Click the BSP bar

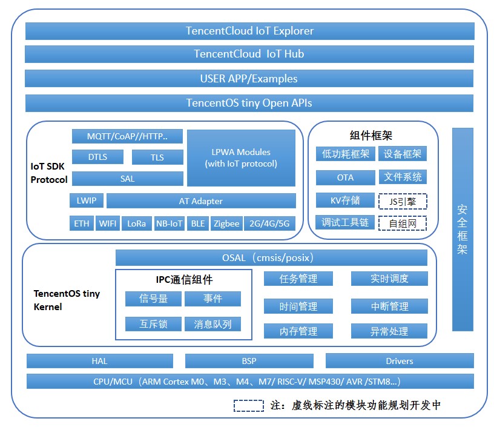click(x=249, y=361)
